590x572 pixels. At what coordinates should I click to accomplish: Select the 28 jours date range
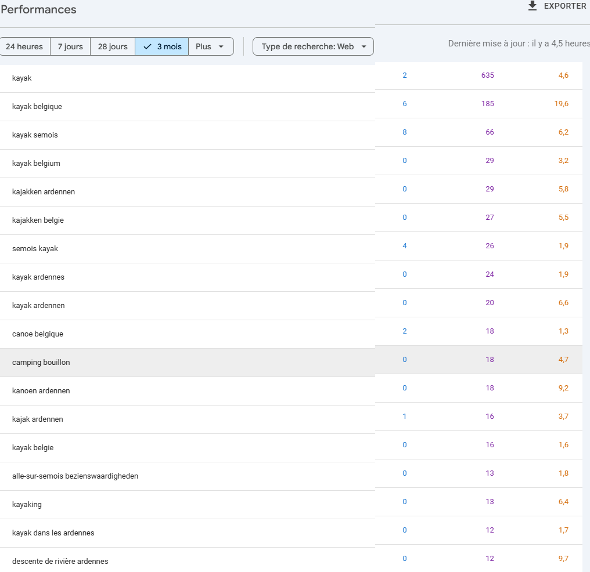[x=113, y=46]
